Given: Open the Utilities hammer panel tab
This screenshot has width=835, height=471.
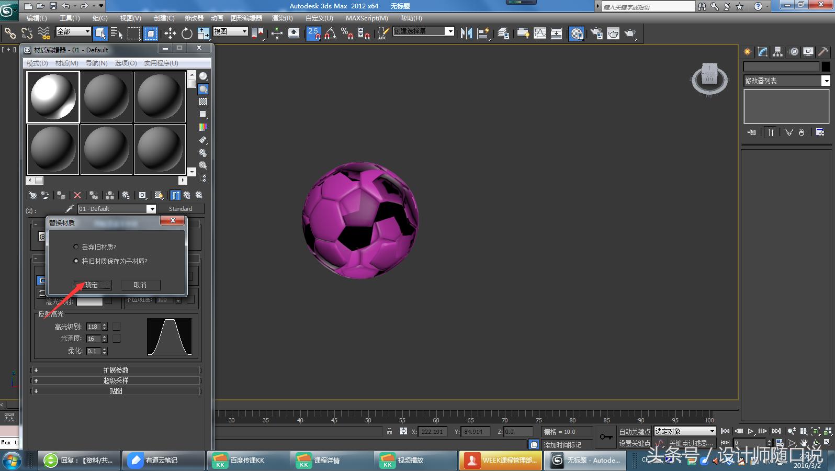Looking at the screenshot, I should tap(823, 51).
